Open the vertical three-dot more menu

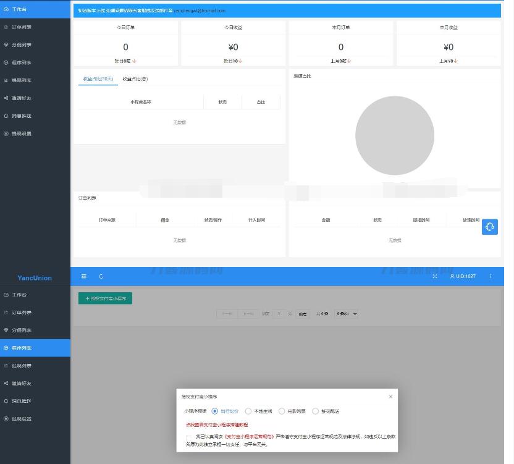click(491, 276)
